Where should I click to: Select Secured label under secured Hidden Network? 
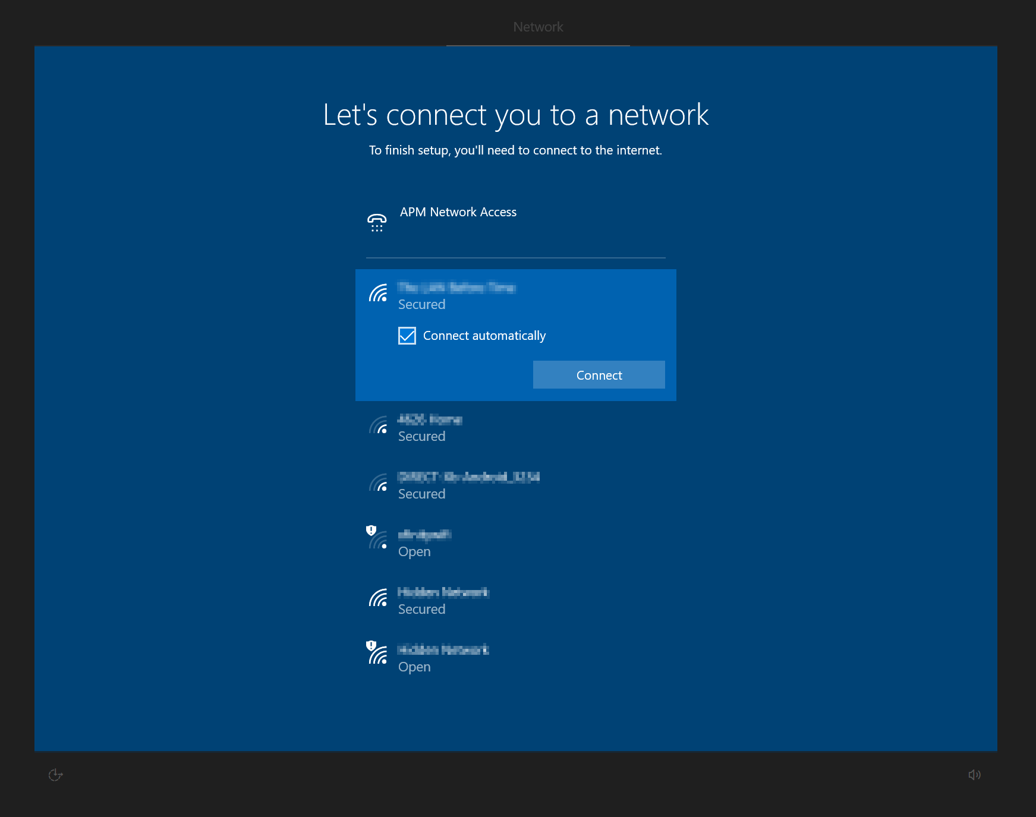tap(421, 609)
